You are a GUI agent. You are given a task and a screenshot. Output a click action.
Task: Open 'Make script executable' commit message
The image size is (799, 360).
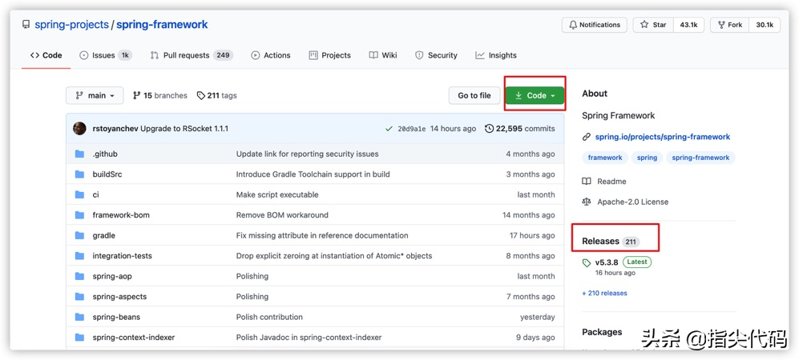click(277, 194)
